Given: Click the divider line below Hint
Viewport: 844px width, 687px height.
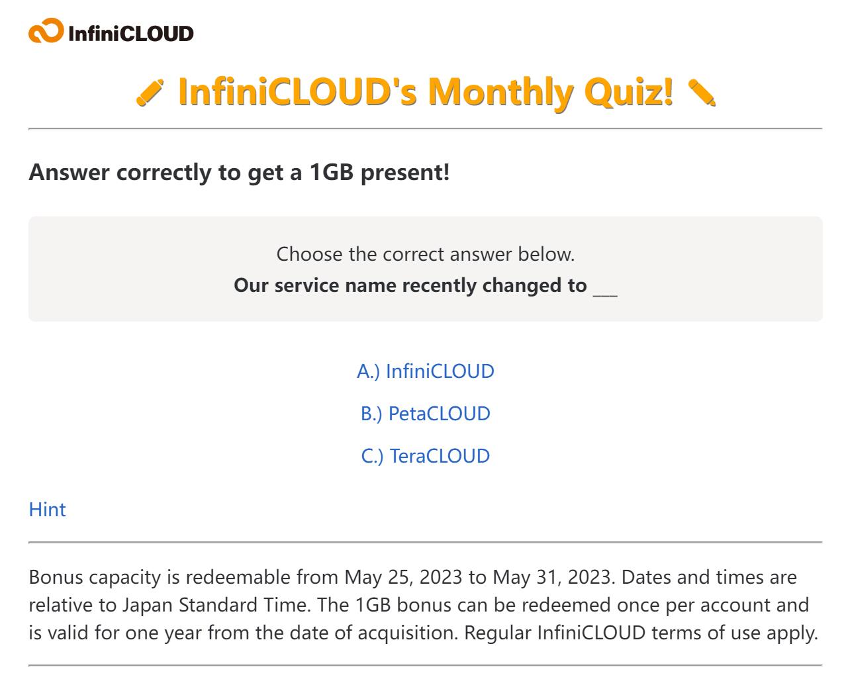Looking at the screenshot, I should [x=425, y=542].
